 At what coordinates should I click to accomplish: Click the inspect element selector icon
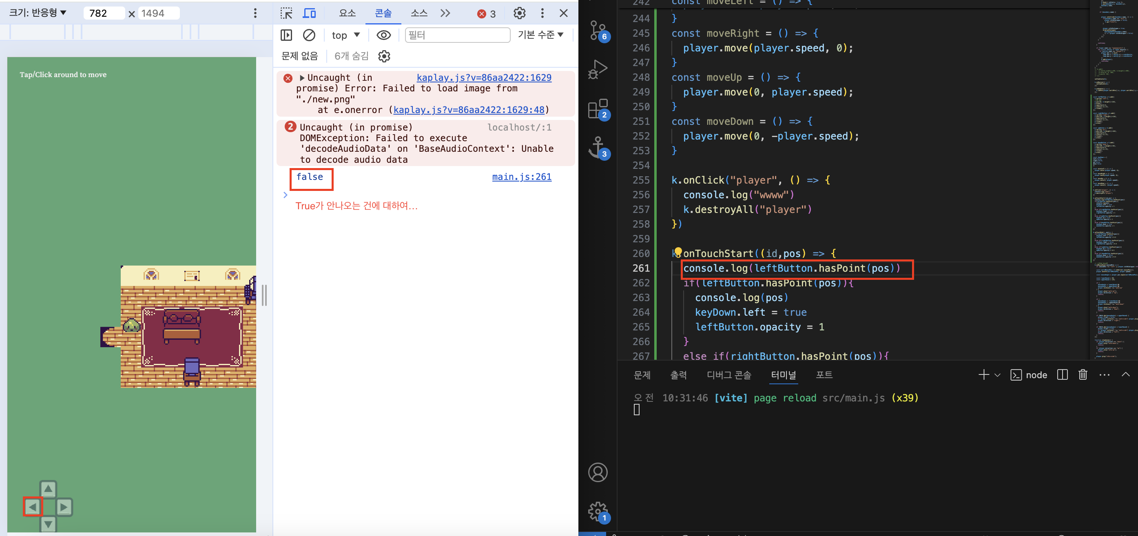[x=286, y=13]
